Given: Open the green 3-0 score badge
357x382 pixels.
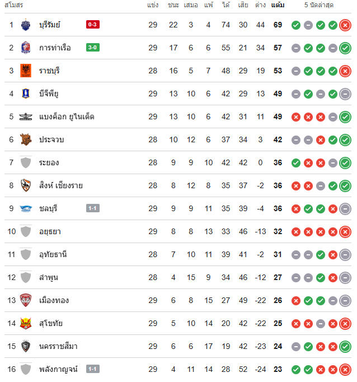Looking at the screenshot, I should point(93,47).
